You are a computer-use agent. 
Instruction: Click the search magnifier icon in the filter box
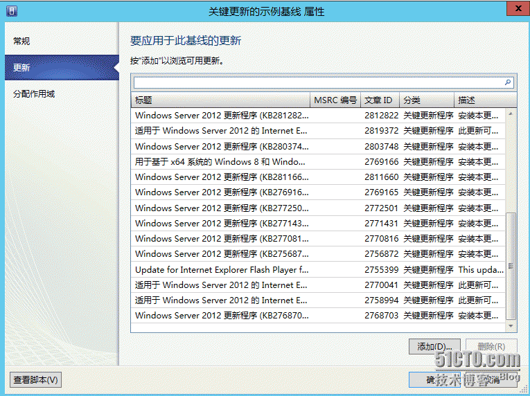click(x=508, y=82)
